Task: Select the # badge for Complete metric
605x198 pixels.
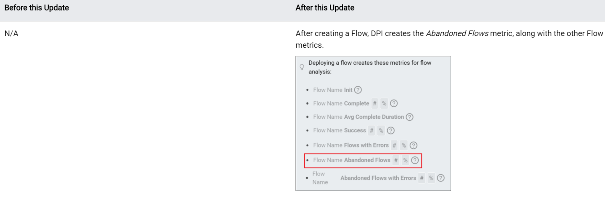Action: [x=374, y=103]
